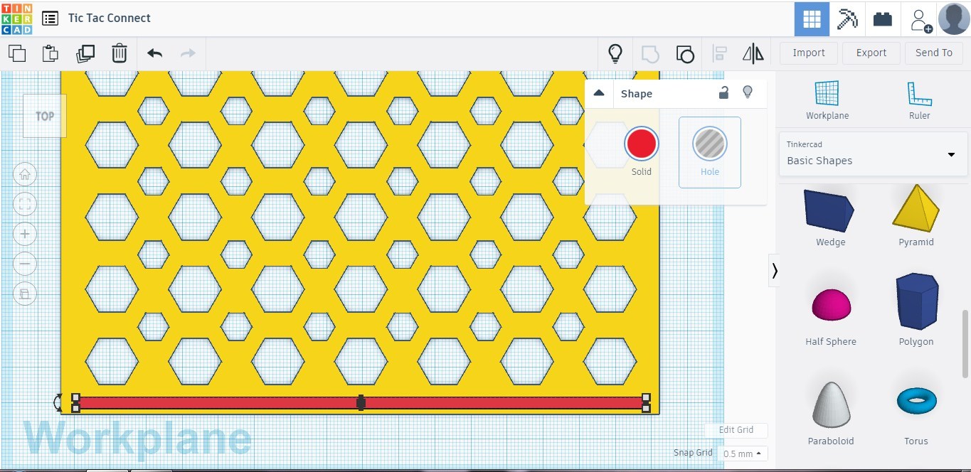The width and height of the screenshot is (971, 472).
Task: Switch to Bricks mode
Action: tap(883, 19)
